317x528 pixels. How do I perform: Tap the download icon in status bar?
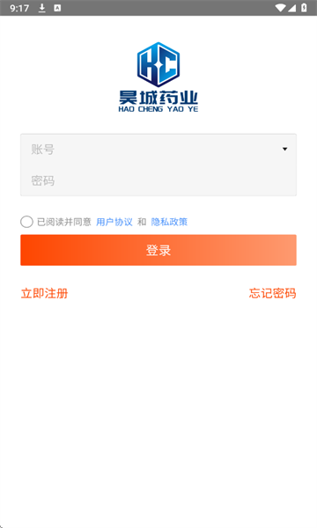[x=41, y=8]
